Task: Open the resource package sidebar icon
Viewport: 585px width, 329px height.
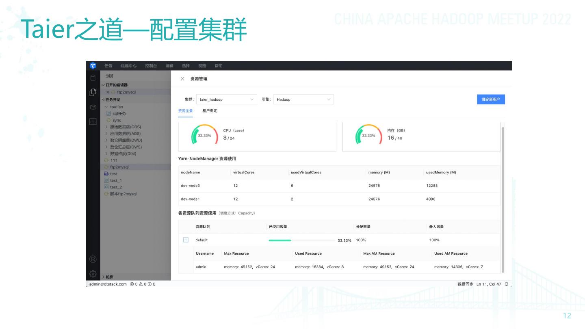Action: [93, 107]
